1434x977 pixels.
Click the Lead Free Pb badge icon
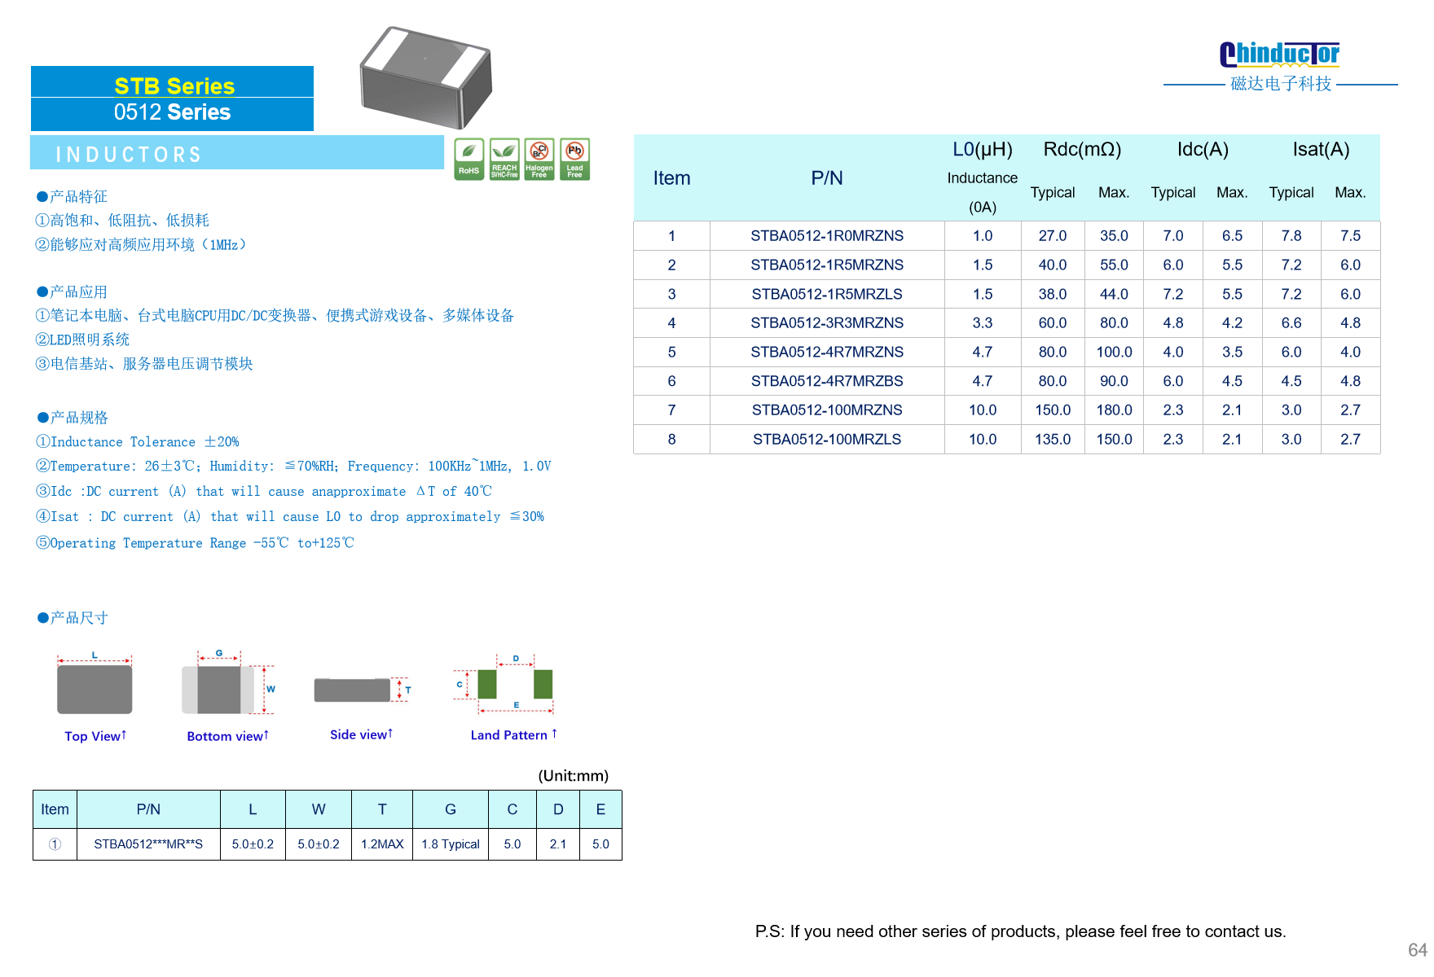[574, 160]
